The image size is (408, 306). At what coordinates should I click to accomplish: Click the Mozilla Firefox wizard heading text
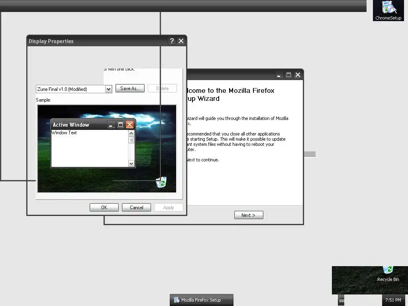(x=230, y=94)
